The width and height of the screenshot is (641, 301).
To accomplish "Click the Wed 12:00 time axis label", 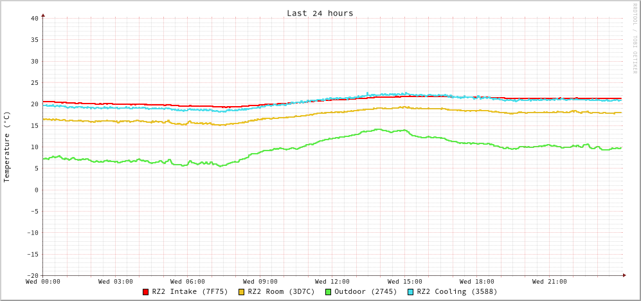I will (x=332, y=282).
